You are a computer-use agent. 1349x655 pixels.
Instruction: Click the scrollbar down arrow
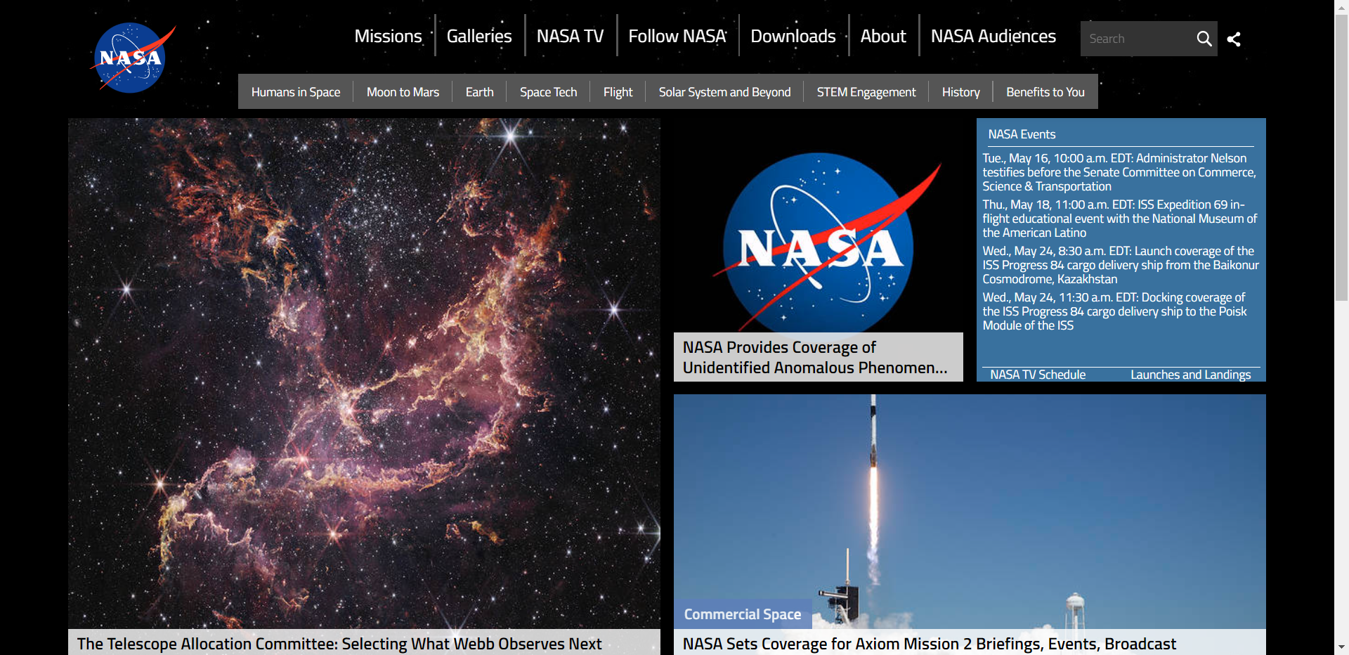point(1341,647)
